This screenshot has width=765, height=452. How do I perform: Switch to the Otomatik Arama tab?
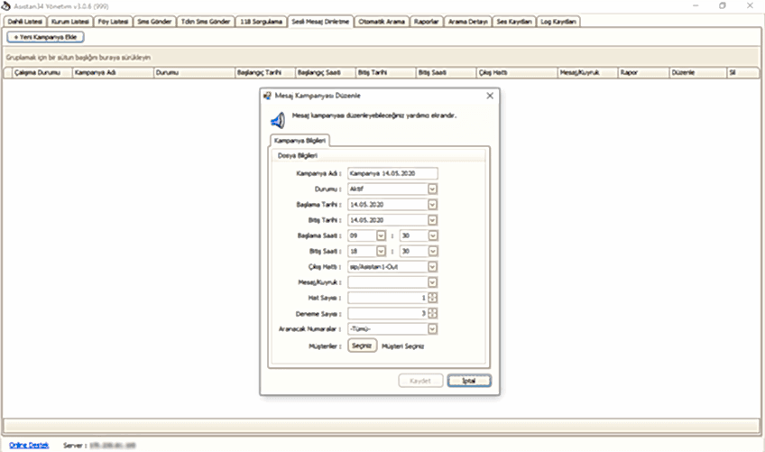[382, 21]
